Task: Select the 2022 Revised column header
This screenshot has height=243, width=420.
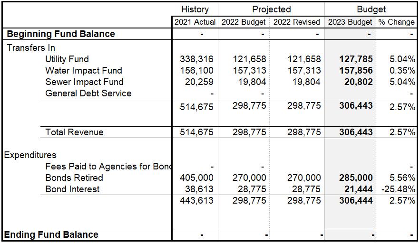Action: pyautogui.click(x=297, y=22)
